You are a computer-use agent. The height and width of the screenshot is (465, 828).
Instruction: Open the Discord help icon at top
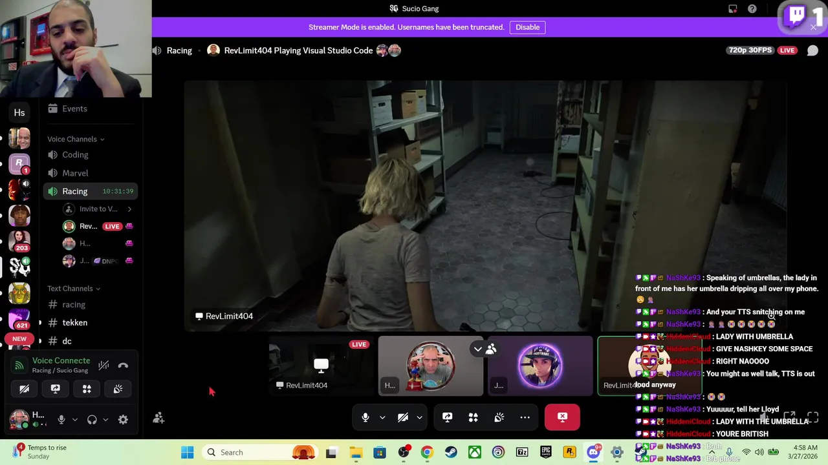pos(752,9)
